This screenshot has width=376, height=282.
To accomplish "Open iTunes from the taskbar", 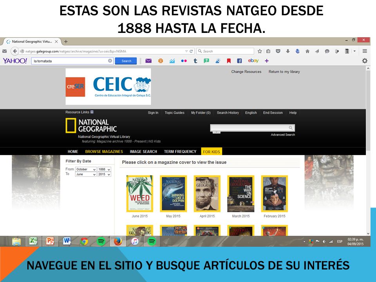I will pos(135,241).
